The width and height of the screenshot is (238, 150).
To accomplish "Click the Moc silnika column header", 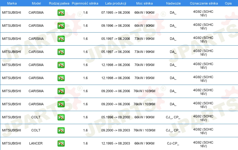I will (x=145, y=3).
